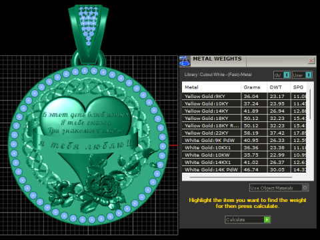Click the 41.89 grams value
Image resolution: width=320 pixels, height=240 pixels.
251,111
